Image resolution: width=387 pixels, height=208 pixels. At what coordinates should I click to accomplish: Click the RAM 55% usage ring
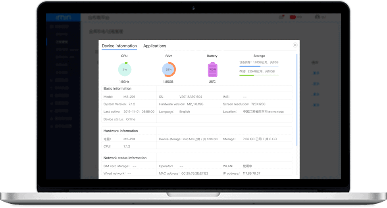point(169,69)
